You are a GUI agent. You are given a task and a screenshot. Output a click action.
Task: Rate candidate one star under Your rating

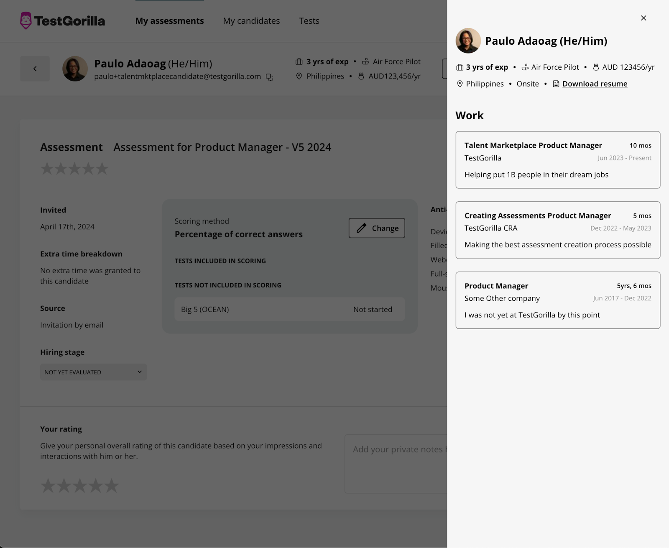48,486
